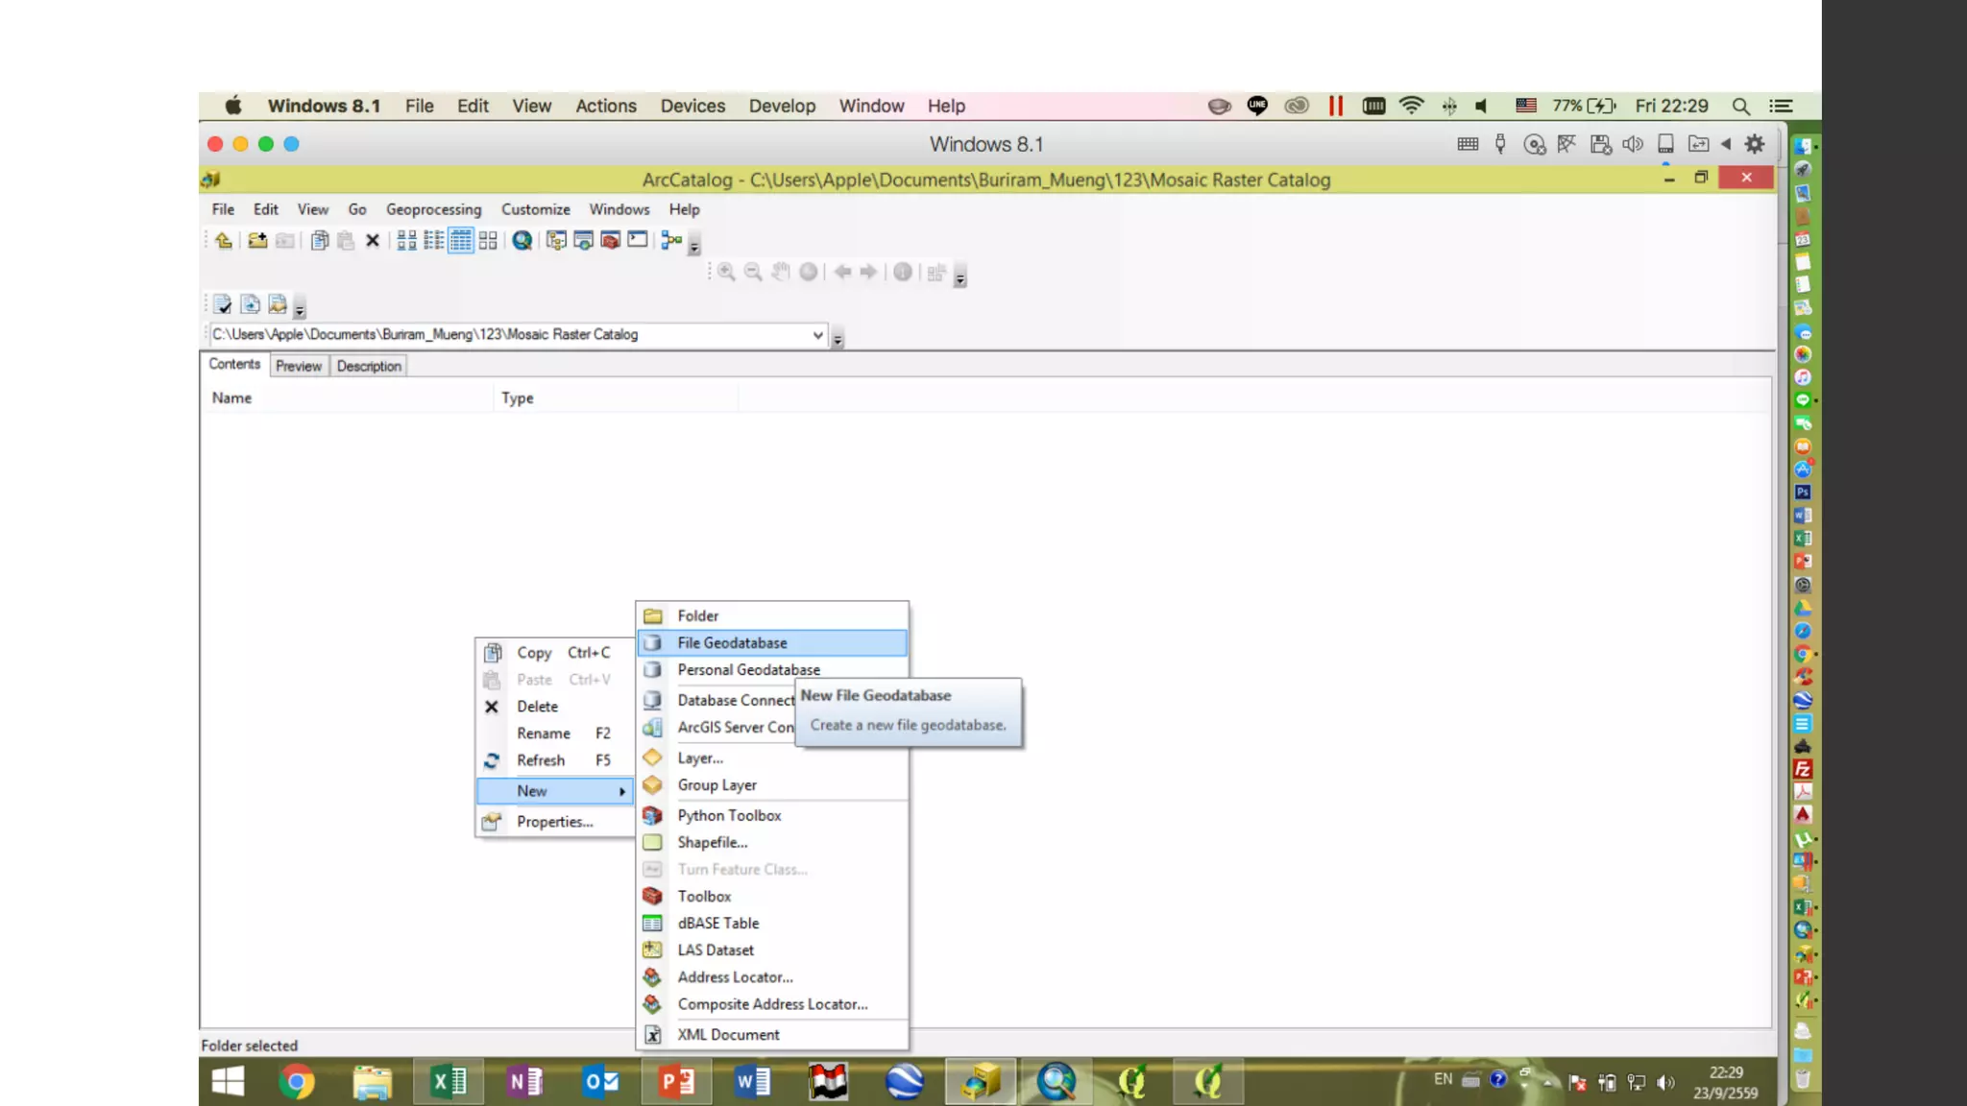Choose Shapefile... in the New submenu
This screenshot has width=1967, height=1106.
click(712, 843)
